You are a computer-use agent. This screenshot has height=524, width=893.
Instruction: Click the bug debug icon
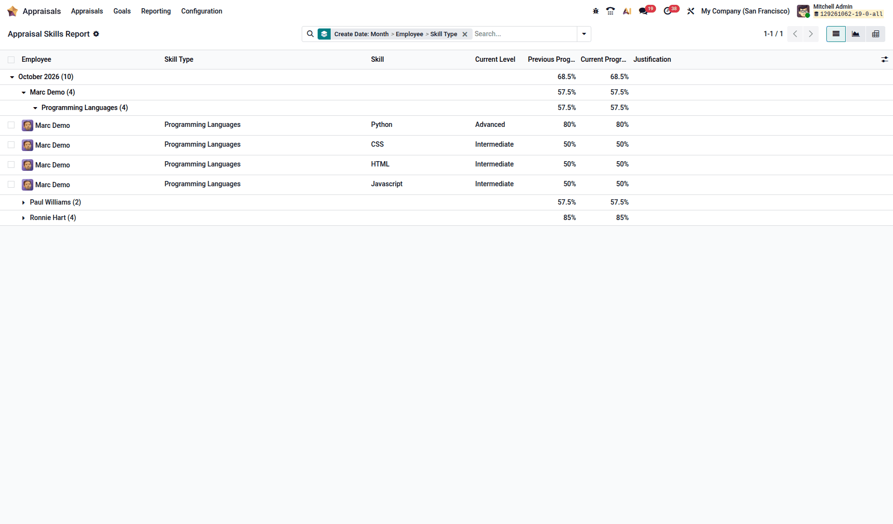pyautogui.click(x=596, y=11)
